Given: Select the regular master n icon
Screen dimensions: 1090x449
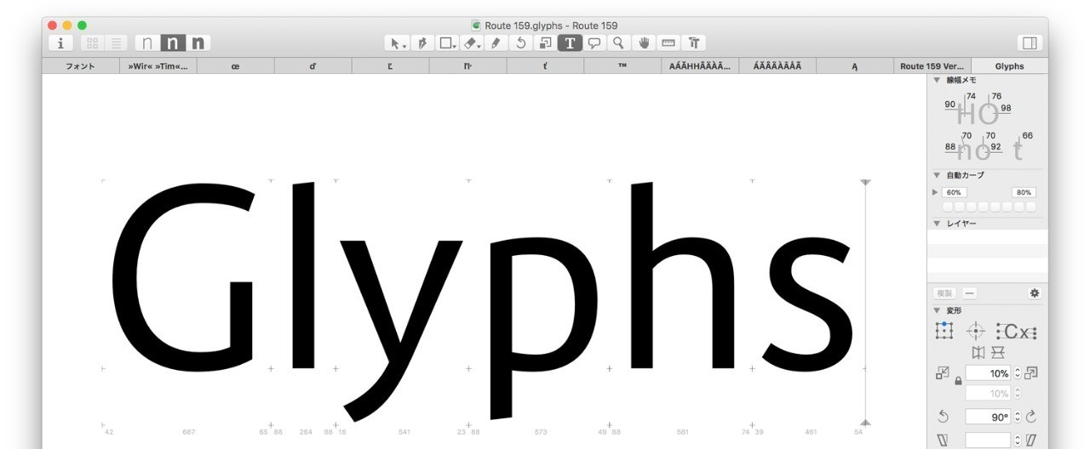Looking at the screenshot, I should coord(173,43).
